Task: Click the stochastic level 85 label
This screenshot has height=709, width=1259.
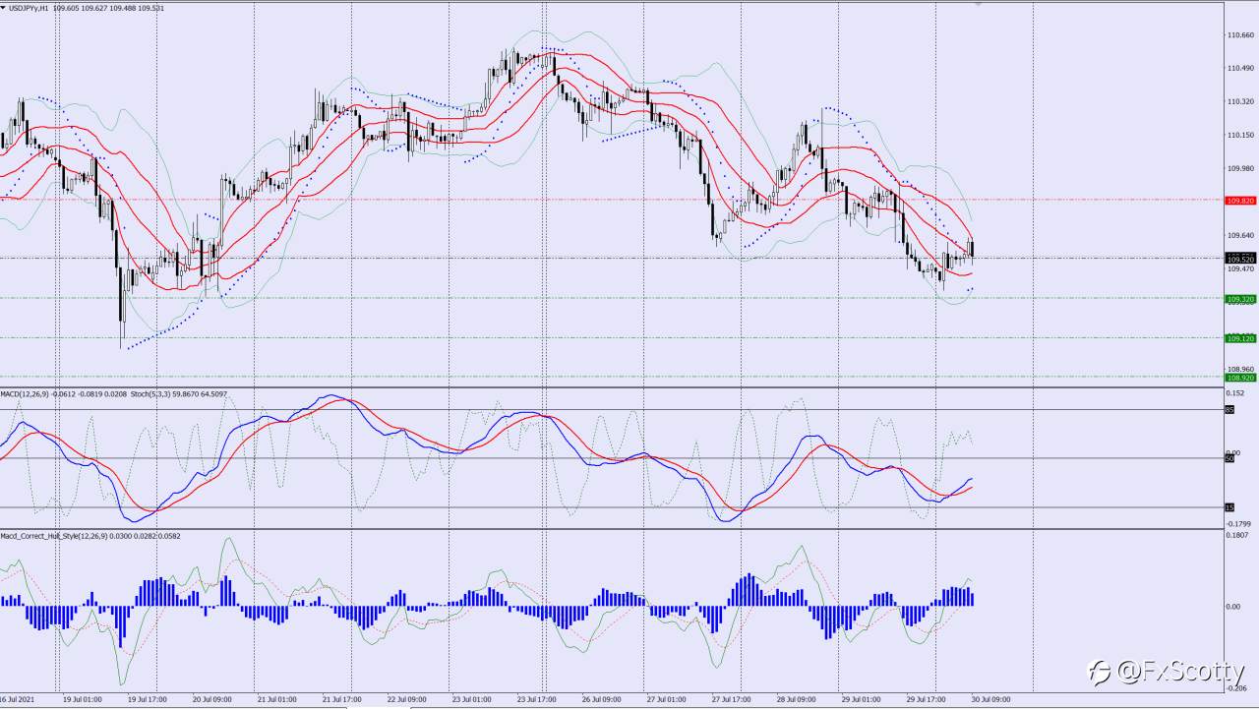Action: [x=1229, y=409]
